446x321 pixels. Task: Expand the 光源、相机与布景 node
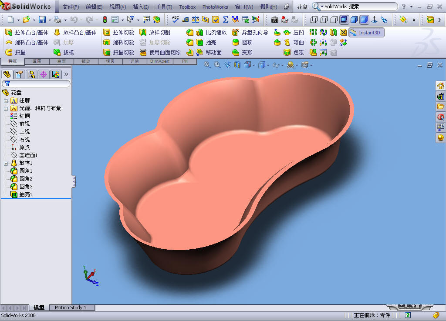click(6, 108)
